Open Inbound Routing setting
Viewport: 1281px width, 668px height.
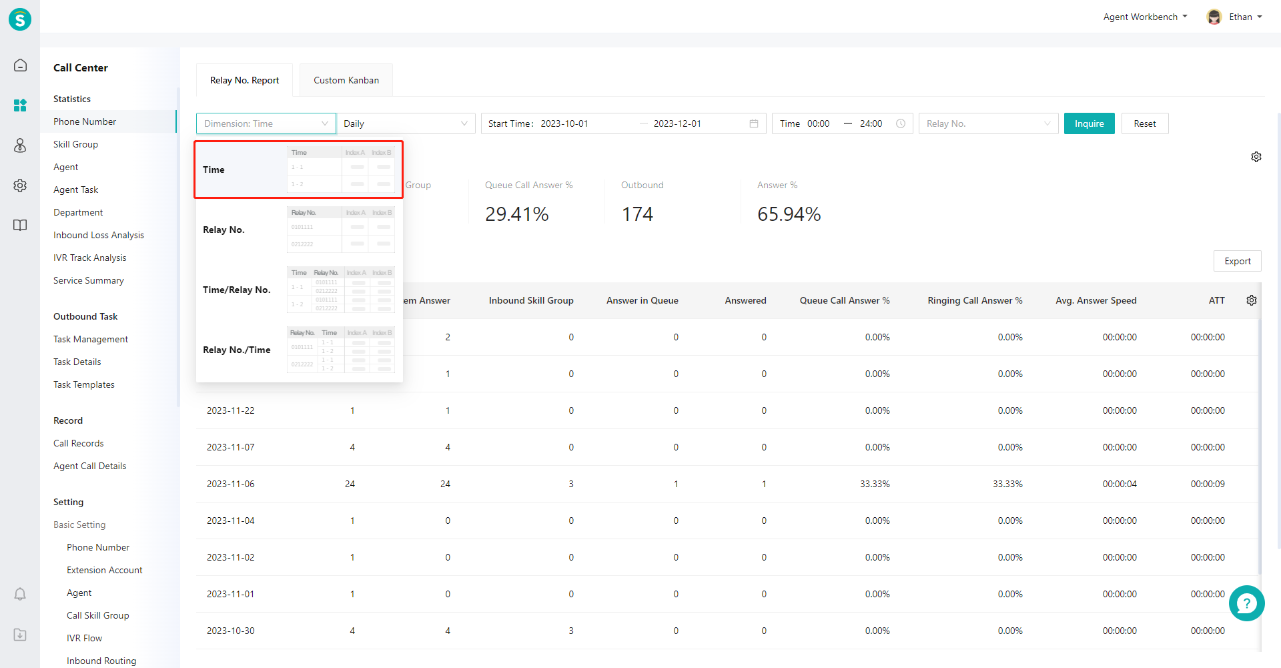pos(101,661)
